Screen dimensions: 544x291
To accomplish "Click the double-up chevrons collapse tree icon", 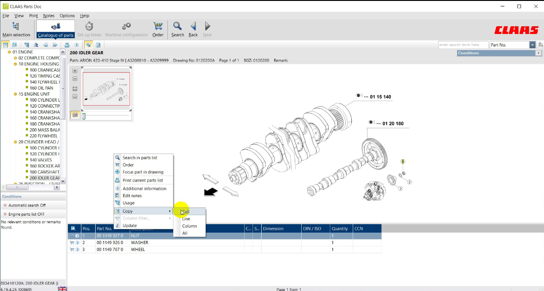I will click(x=36, y=45).
